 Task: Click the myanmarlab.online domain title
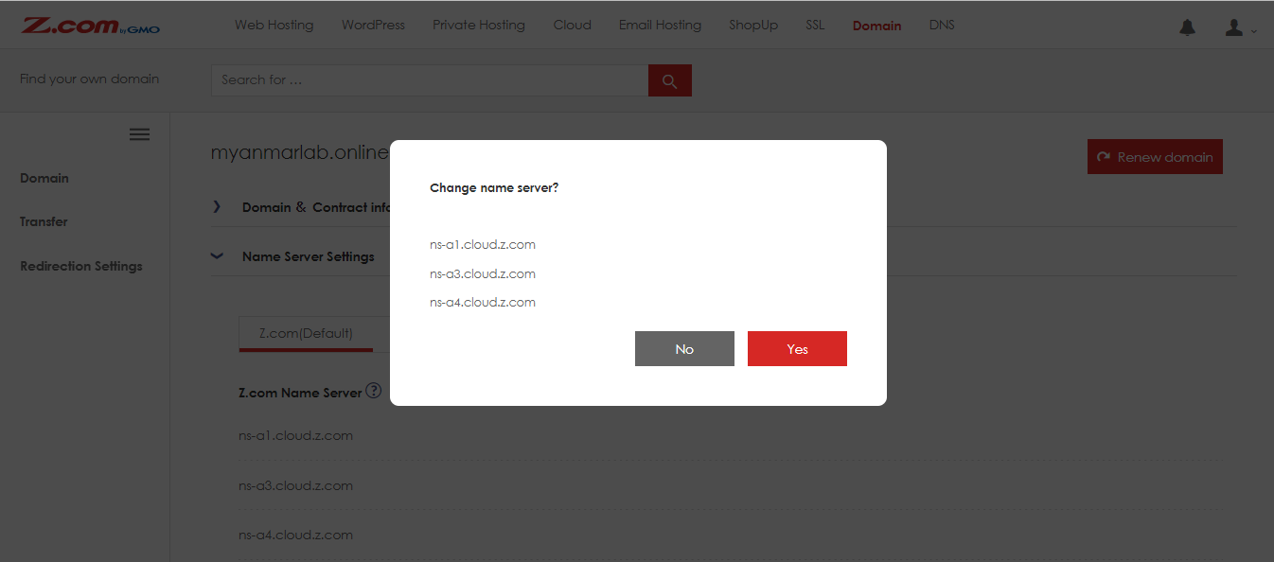(300, 152)
